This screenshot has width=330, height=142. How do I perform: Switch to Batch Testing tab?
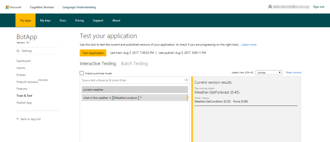pyautogui.click(x=134, y=64)
